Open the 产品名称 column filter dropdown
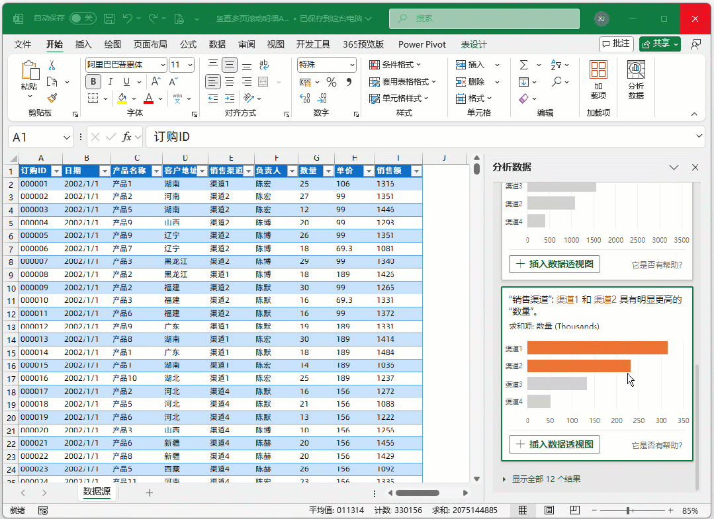 [x=157, y=171]
